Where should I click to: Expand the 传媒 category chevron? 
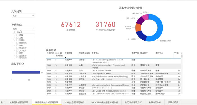click(x=14, y=35)
